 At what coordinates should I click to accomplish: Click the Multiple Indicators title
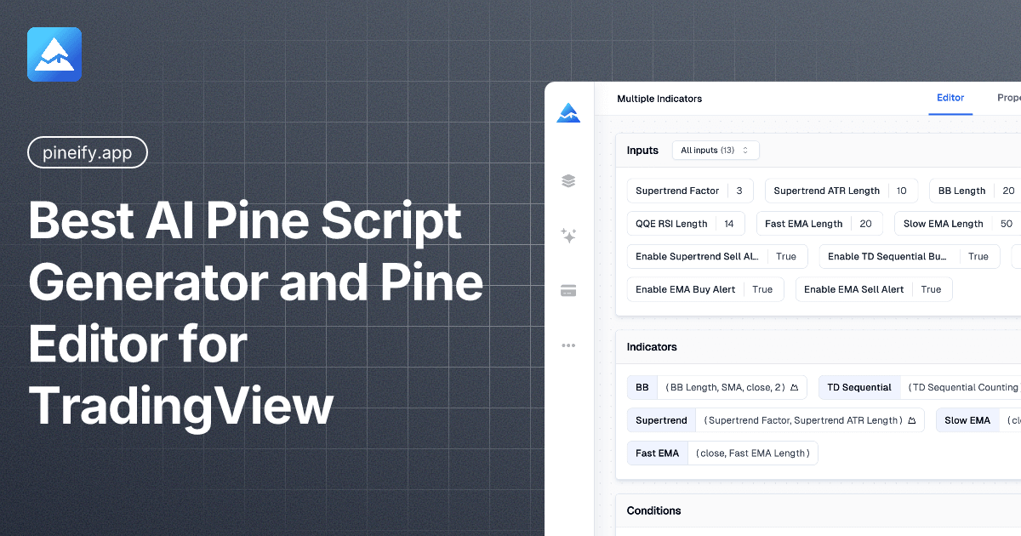[659, 99]
